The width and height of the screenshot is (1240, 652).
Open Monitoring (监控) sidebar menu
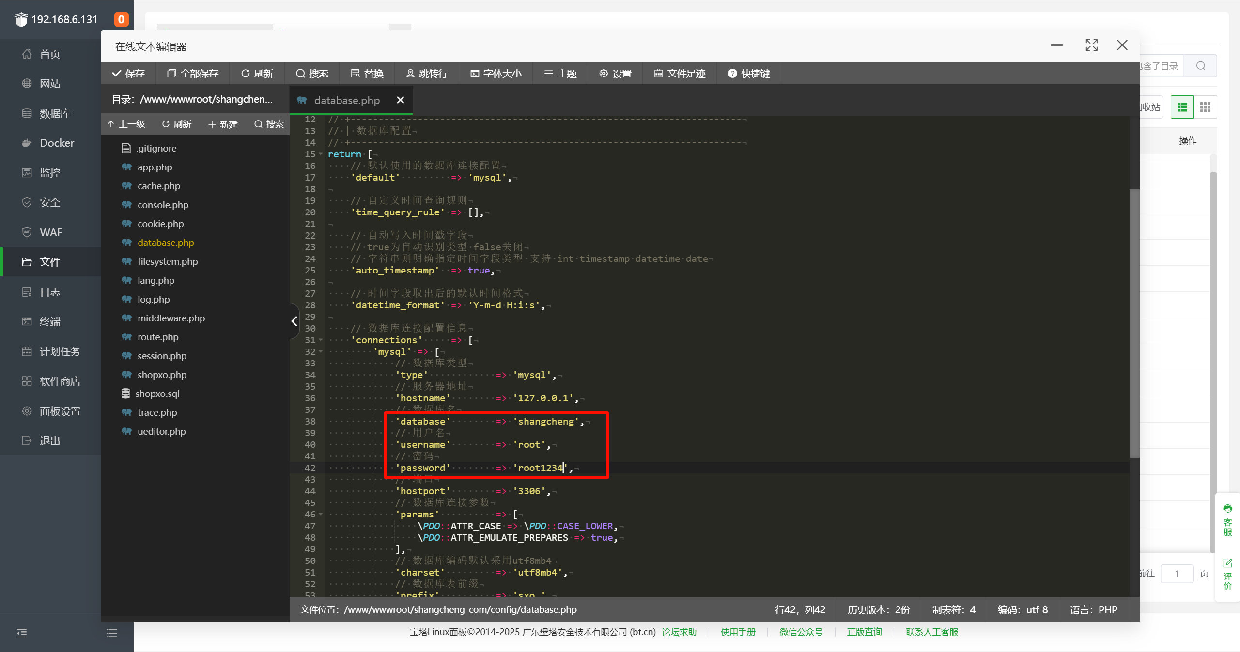(50, 173)
